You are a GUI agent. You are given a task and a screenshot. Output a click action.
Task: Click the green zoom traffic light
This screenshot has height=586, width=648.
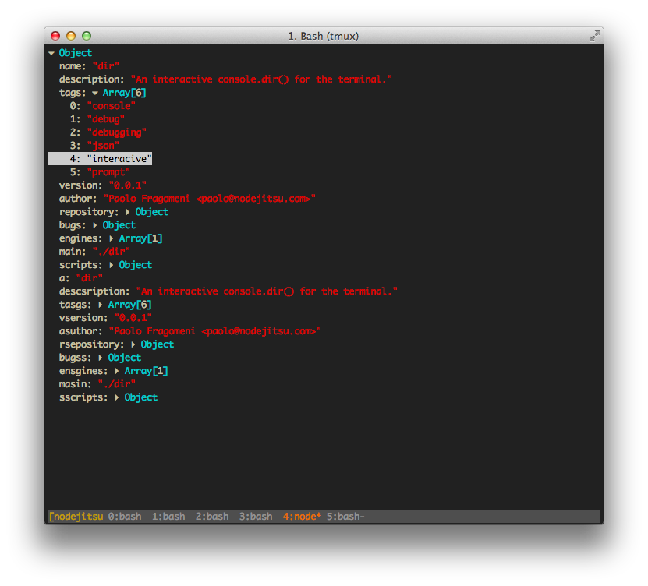[x=86, y=35]
